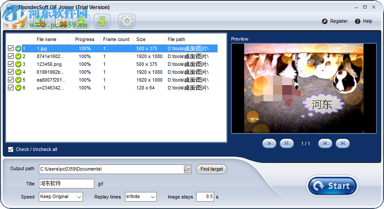Click the preview image thumbnail
The height and width of the screenshot is (209, 384).
(304, 88)
